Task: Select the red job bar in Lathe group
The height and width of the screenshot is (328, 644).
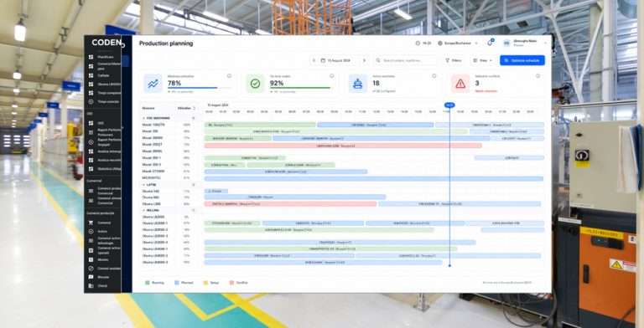Action: point(290,204)
